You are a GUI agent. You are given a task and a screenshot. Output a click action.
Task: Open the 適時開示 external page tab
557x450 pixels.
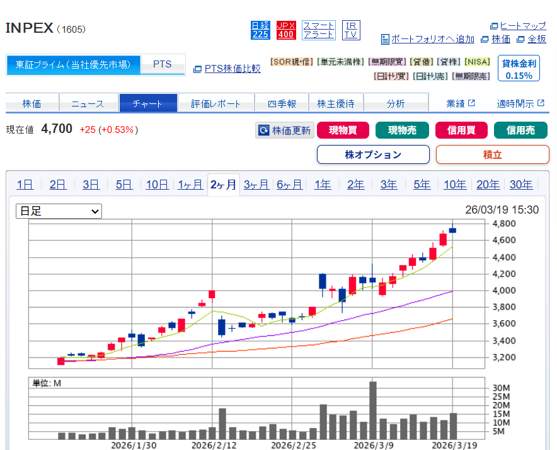coord(519,103)
